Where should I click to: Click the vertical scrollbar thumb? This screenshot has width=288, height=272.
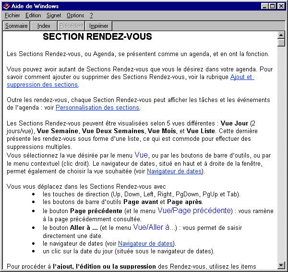(281, 43)
